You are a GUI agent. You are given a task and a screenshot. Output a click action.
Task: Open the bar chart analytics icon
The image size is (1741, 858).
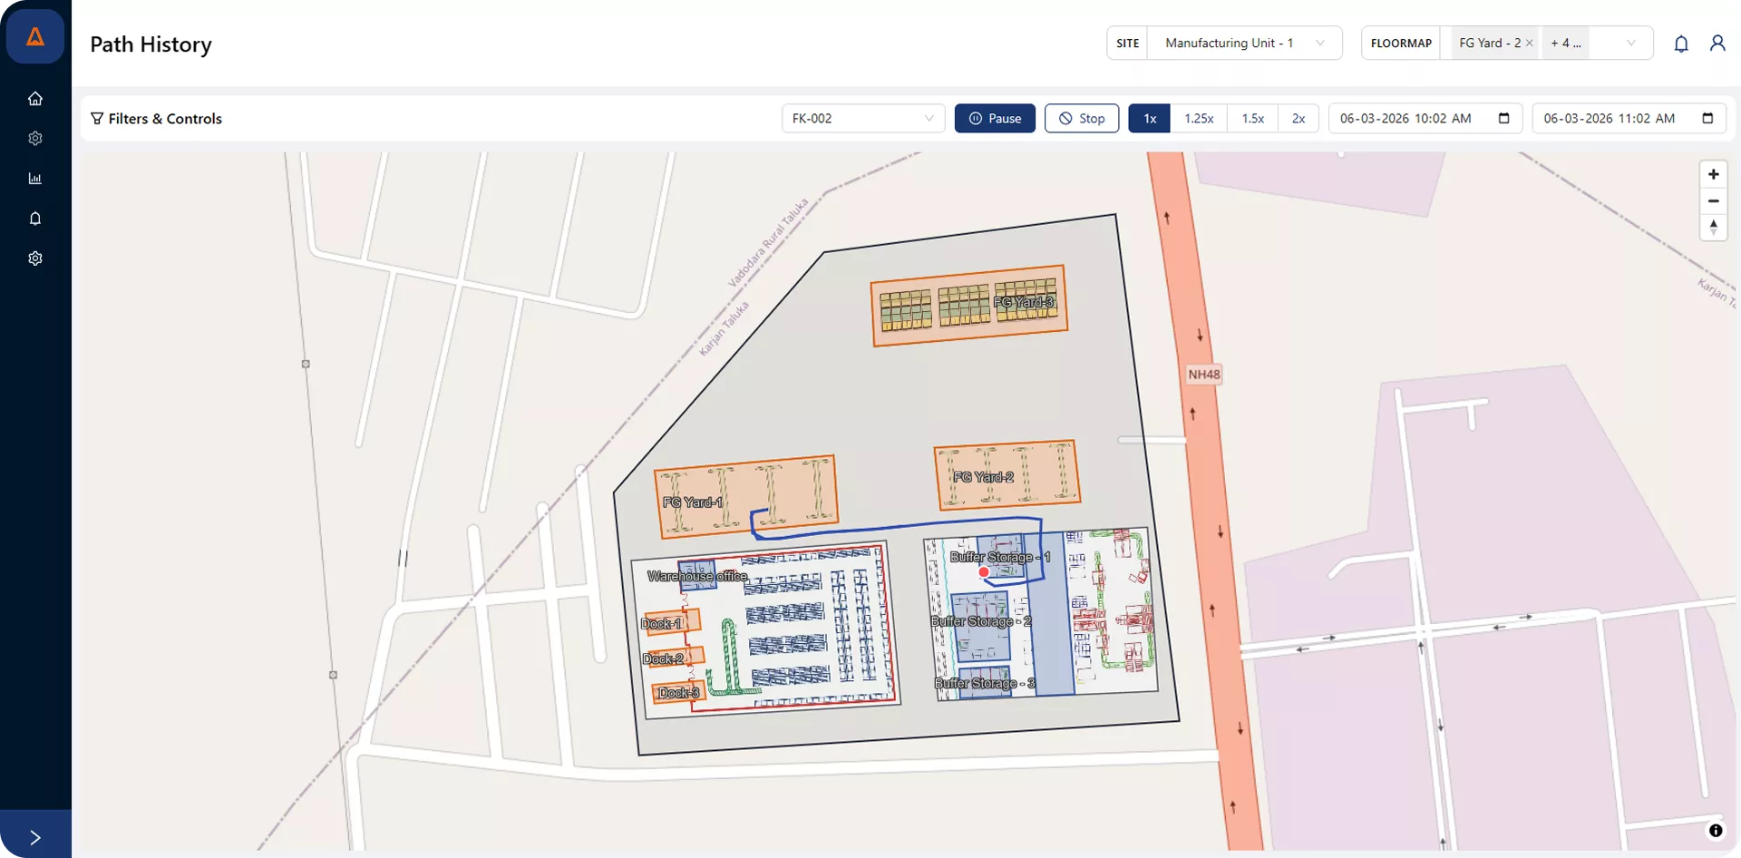click(35, 179)
